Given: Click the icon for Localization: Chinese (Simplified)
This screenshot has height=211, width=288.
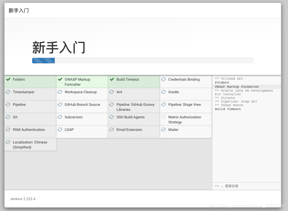Looking at the screenshot, I should [8, 142].
